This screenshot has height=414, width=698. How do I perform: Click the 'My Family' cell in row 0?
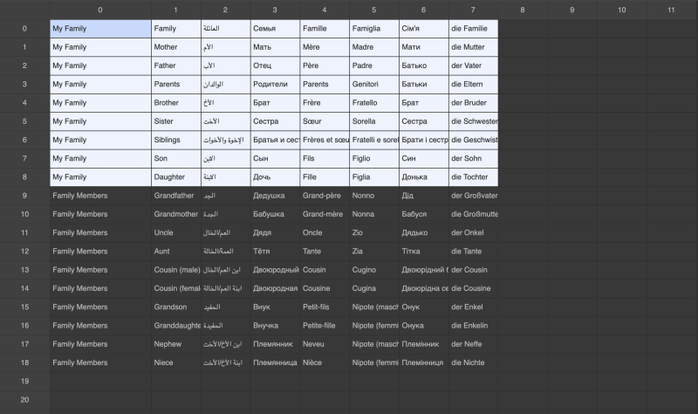100,29
